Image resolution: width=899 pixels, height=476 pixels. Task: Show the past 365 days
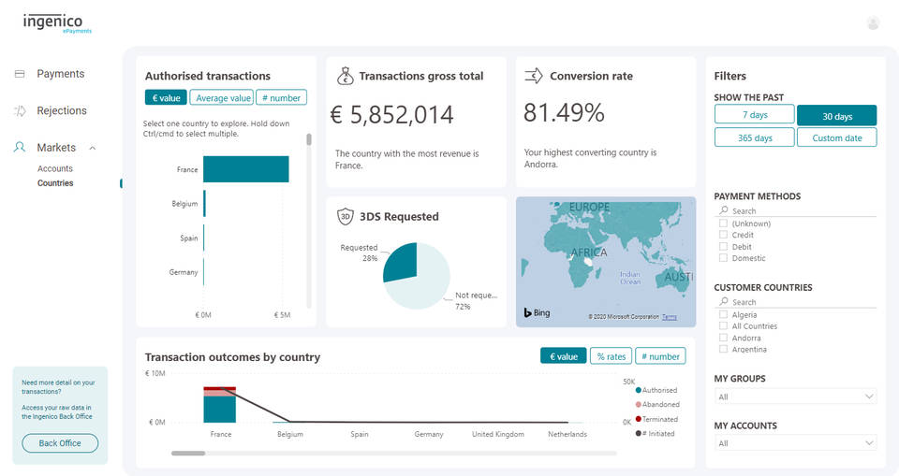(755, 137)
